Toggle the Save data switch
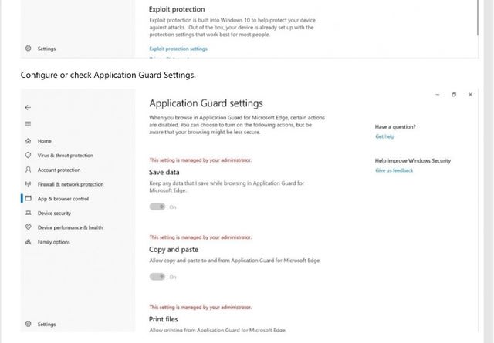 pyautogui.click(x=157, y=207)
